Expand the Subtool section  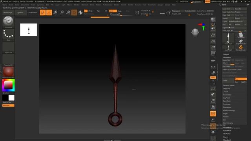(226, 54)
